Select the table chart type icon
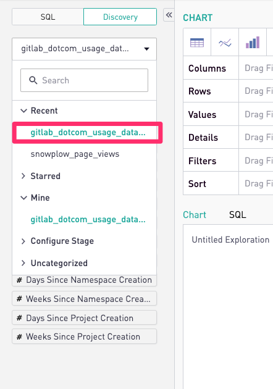This screenshot has width=273, height=389. pos(197,42)
